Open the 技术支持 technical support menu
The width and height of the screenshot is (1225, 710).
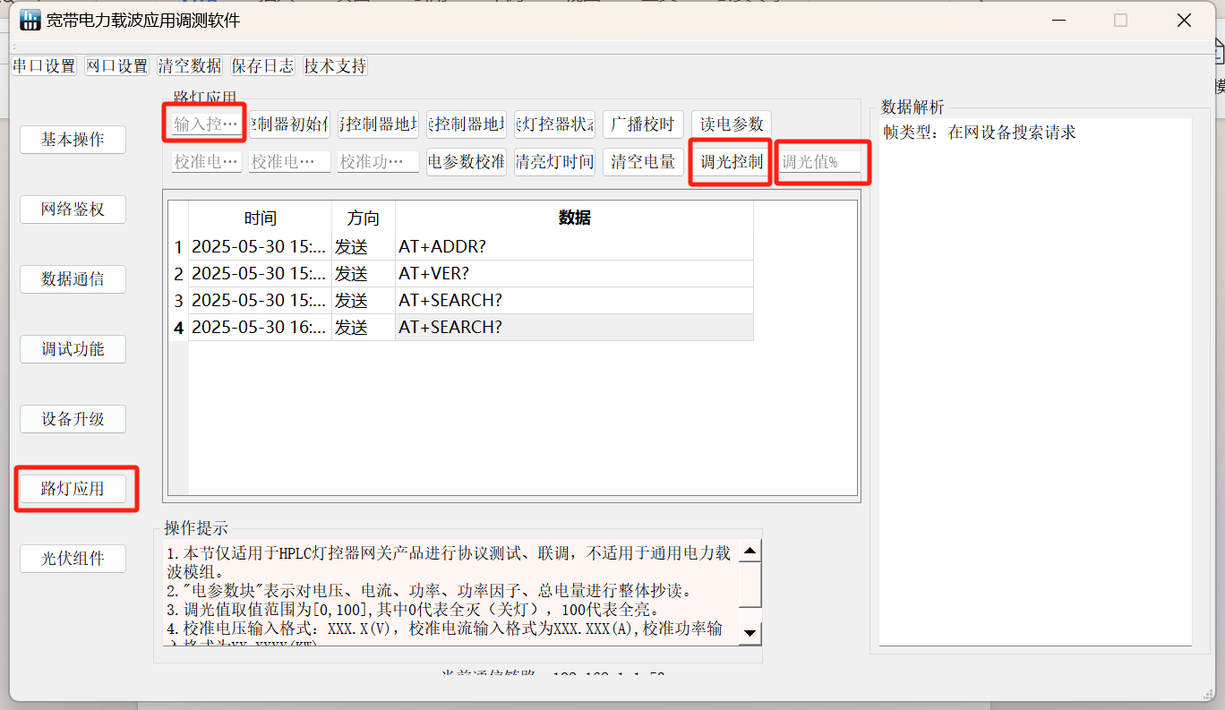[x=334, y=65]
